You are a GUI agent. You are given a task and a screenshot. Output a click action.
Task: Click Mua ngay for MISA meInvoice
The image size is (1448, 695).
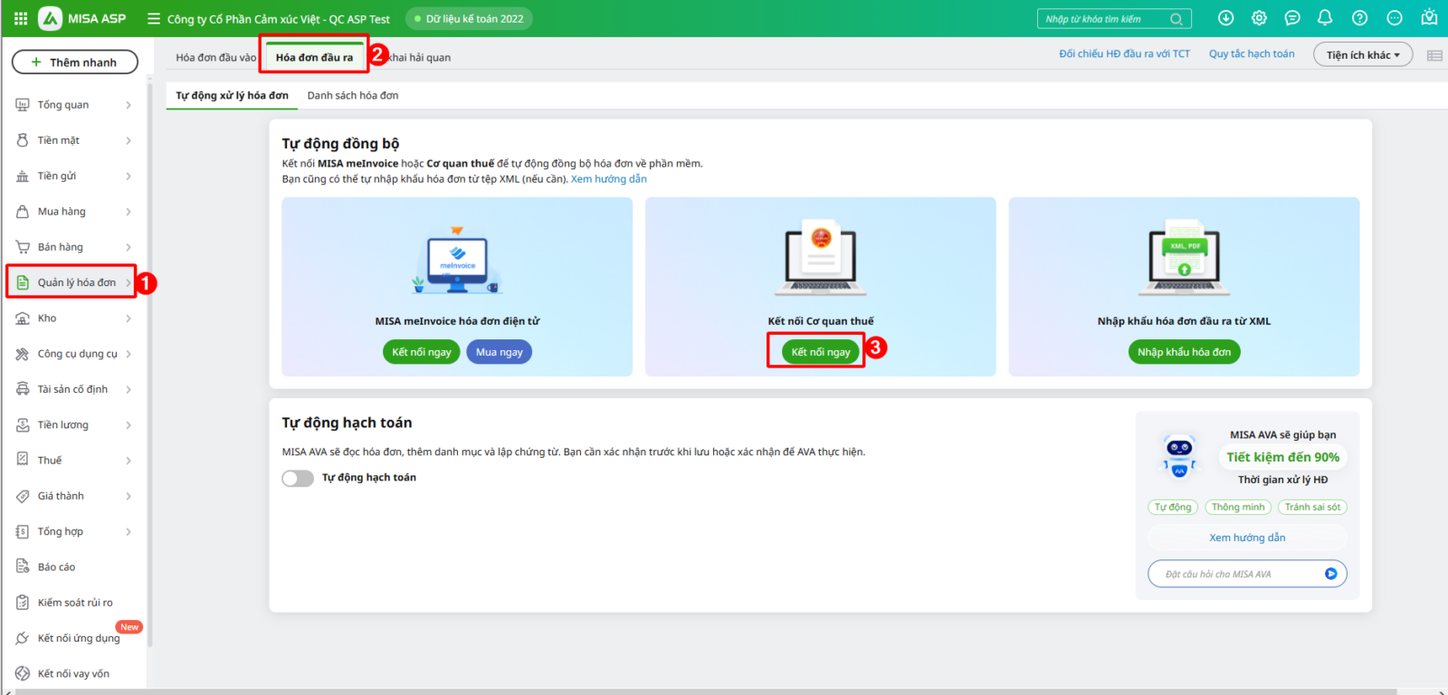click(499, 352)
